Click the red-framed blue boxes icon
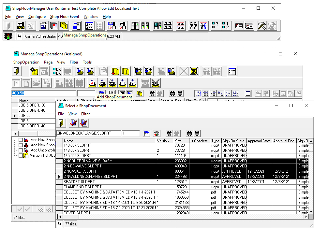Screen dimensions: 314x228 click(x=181, y=26)
